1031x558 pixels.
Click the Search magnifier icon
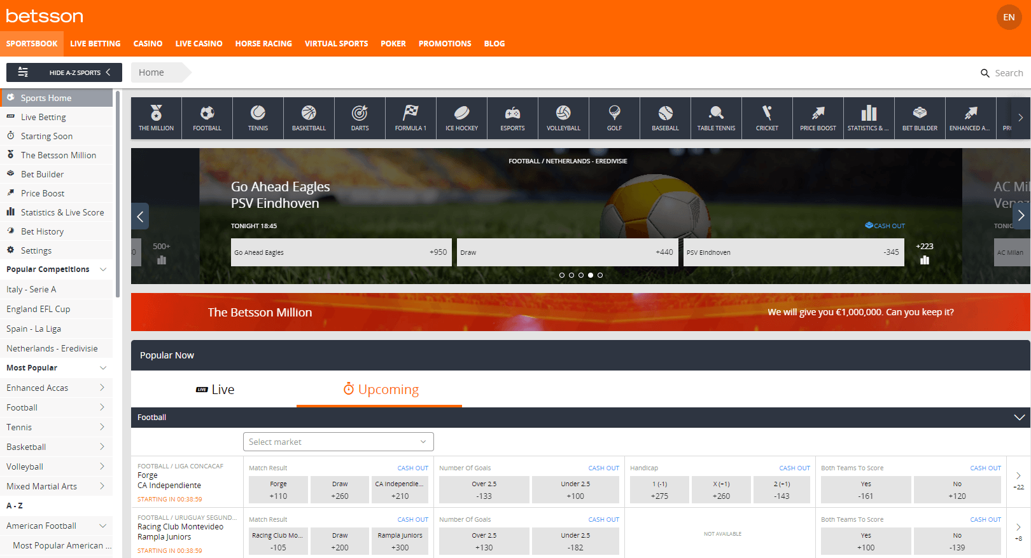point(985,73)
